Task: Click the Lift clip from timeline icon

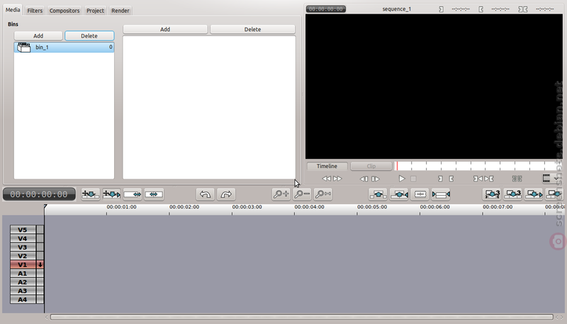Action: (378, 194)
